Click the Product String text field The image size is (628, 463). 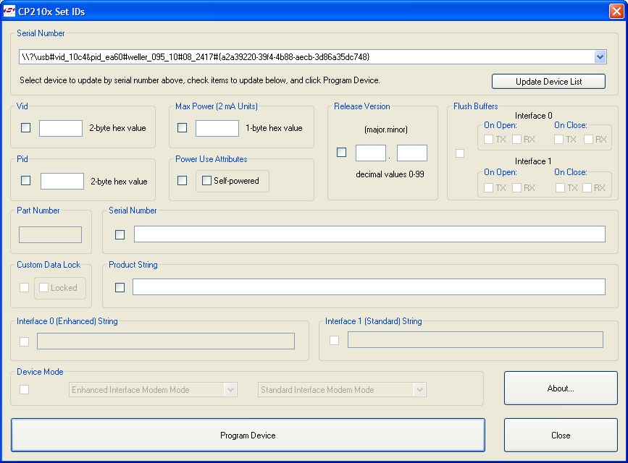[369, 287]
